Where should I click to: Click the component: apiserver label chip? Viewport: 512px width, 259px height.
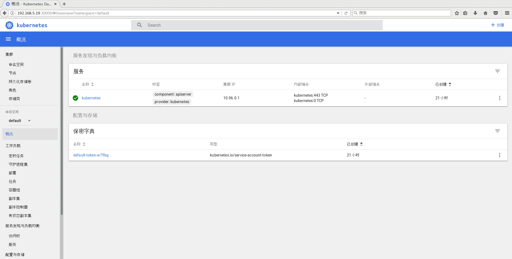(x=173, y=94)
